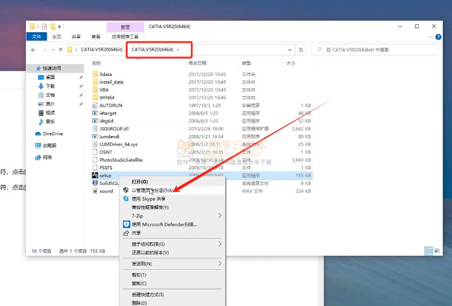Choose 以管理员身份运行(A) from the context menu

click(x=152, y=190)
